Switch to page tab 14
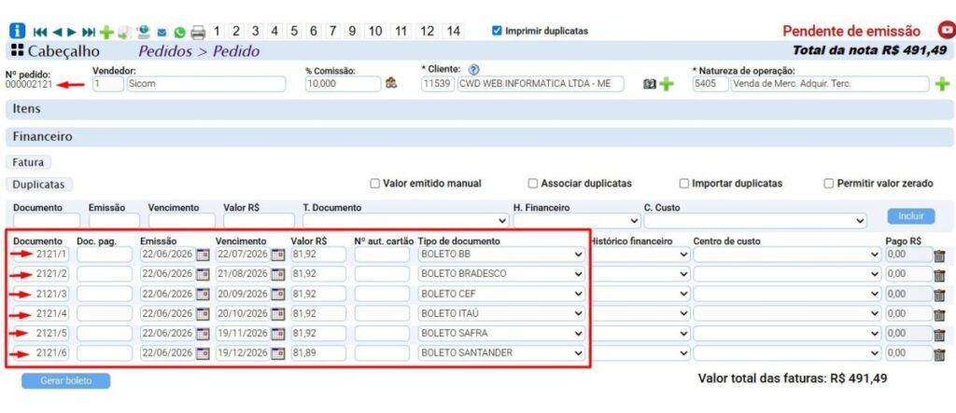Screen dimensions: 956x413 [453, 31]
